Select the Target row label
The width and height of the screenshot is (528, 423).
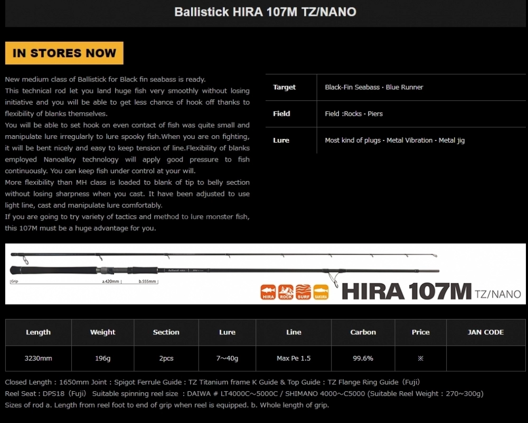(x=284, y=87)
